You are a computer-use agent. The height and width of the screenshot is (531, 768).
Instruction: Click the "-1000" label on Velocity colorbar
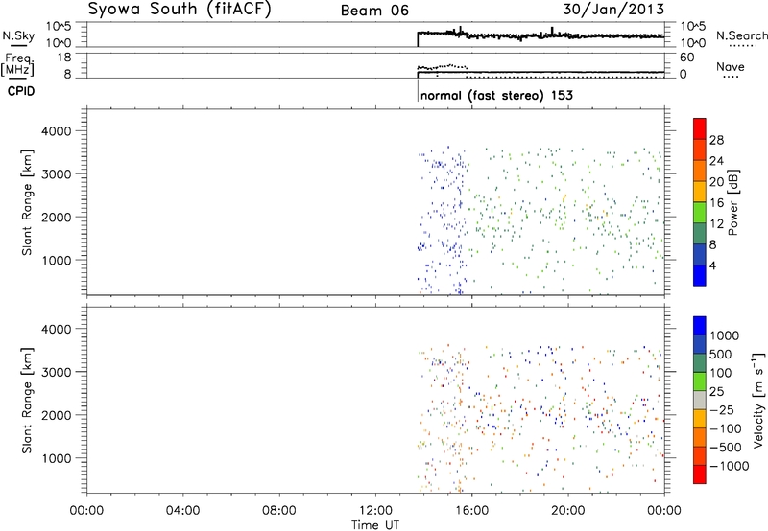click(x=730, y=466)
